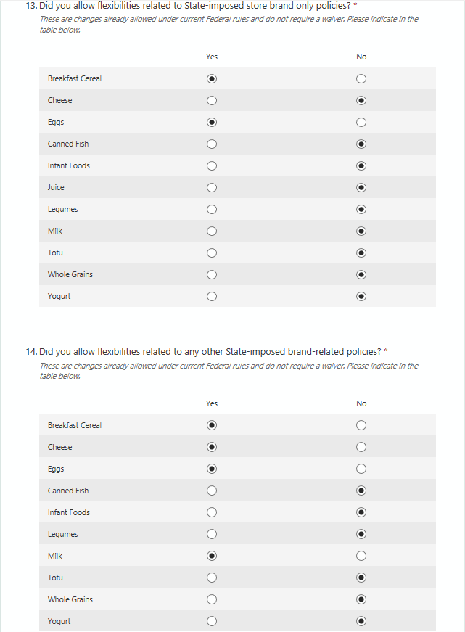Choose Yes for Whole Grains in question 13
Image resolution: width=465 pixels, height=632 pixels.
212,274
